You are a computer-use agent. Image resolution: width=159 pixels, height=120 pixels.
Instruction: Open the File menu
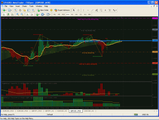(6, 6)
